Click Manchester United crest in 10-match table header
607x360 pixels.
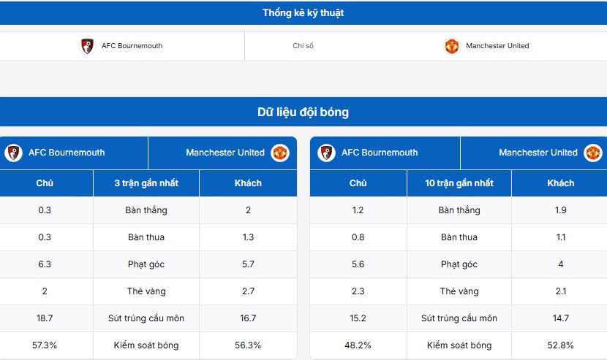(593, 153)
